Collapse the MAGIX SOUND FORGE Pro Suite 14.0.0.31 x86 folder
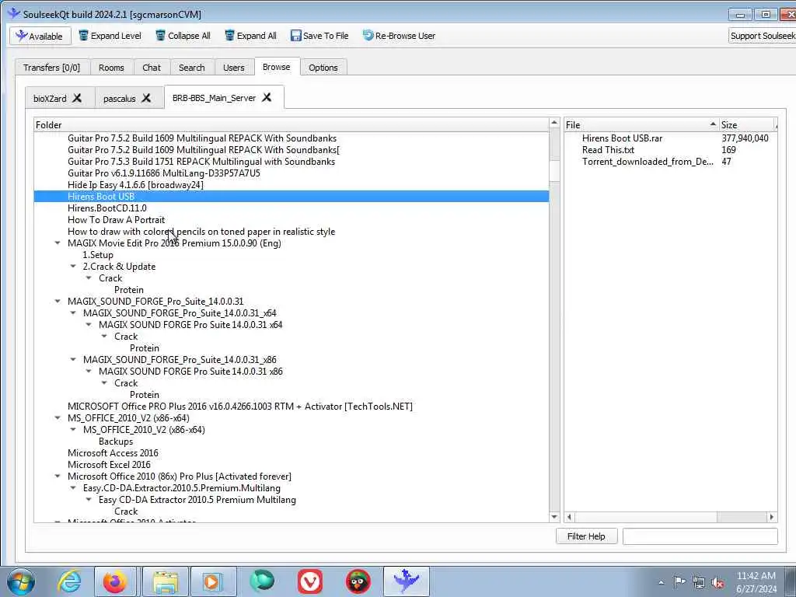This screenshot has width=796, height=597. (x=89, y=372)
